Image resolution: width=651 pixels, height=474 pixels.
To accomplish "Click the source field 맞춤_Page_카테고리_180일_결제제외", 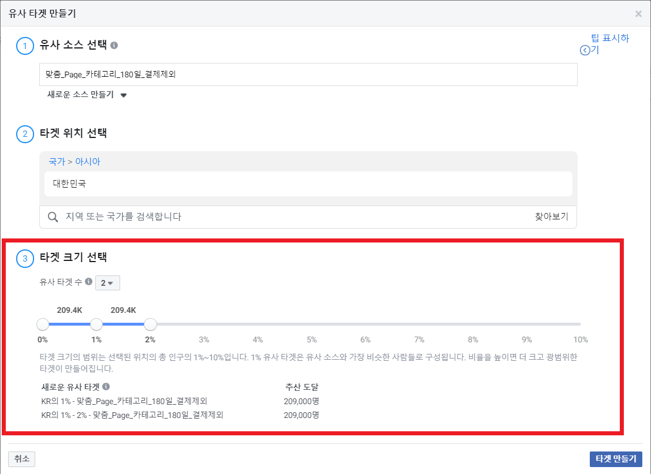I will 308,74.
